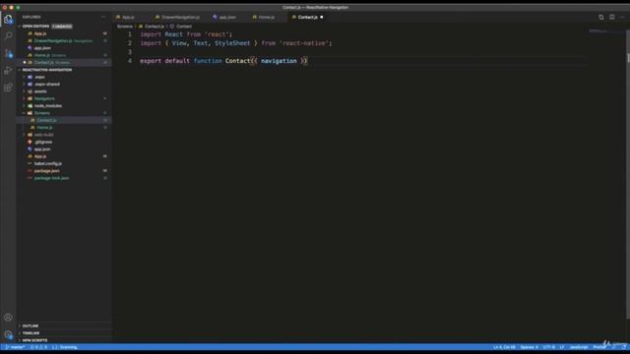Click the Screens breadcrumb segment

(x=125, y=27)
